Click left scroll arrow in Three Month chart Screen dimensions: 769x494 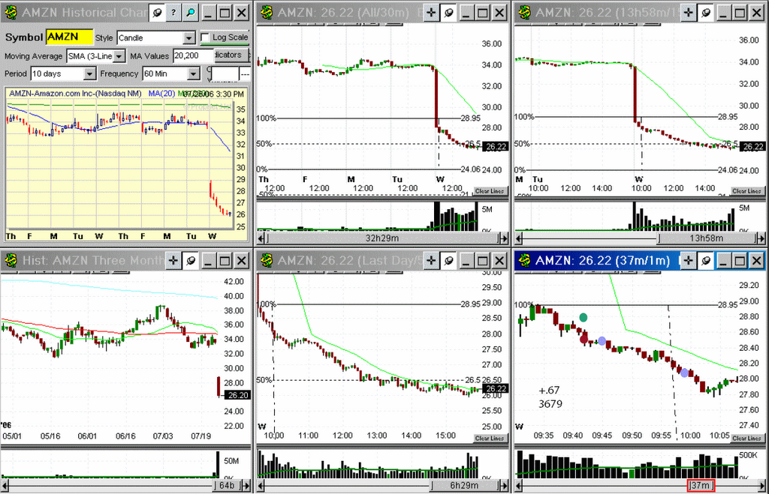point(5,486)
